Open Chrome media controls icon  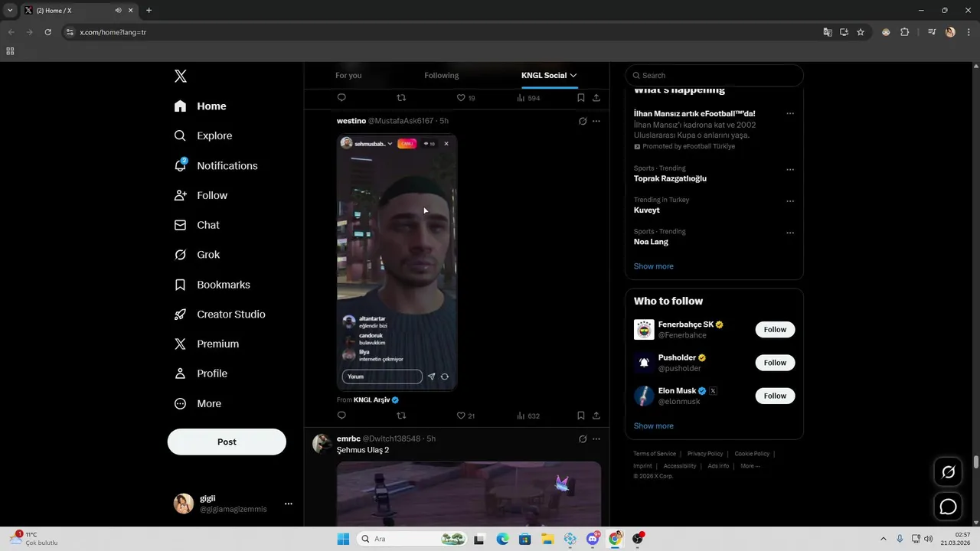(x=932, y=32)
